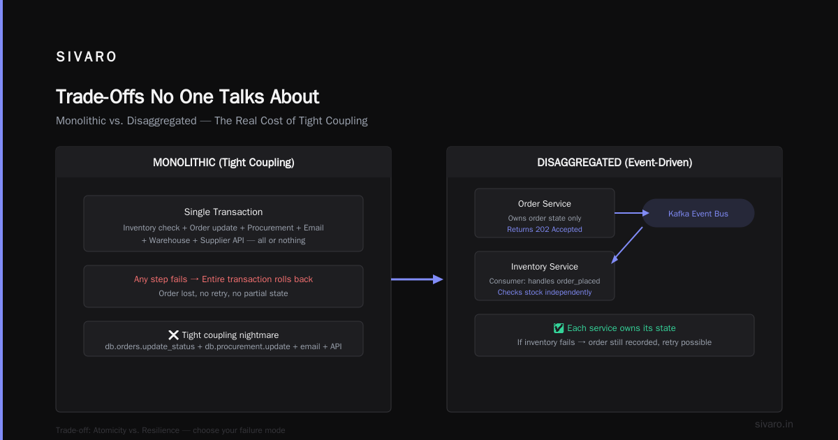The width and height of the screenshot is (838, 440).
Task: Click the arrow between the two panels
Action: [418, 279]
